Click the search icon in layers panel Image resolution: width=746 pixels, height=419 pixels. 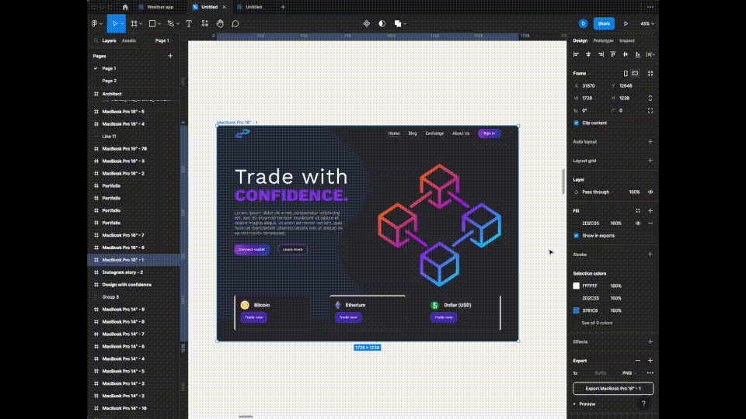[96, 41]
